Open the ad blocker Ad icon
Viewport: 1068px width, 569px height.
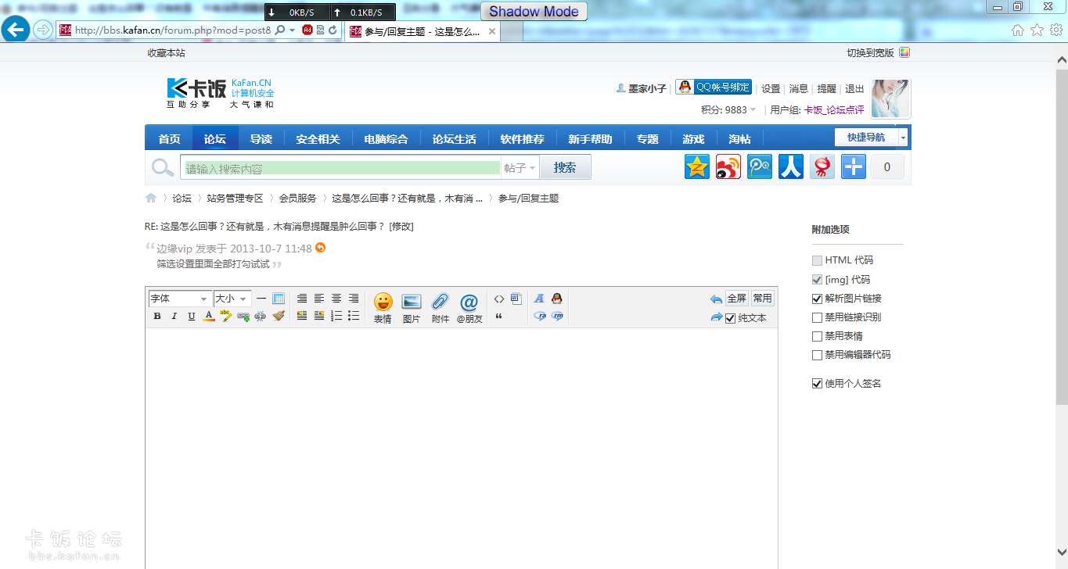[307, 30]
